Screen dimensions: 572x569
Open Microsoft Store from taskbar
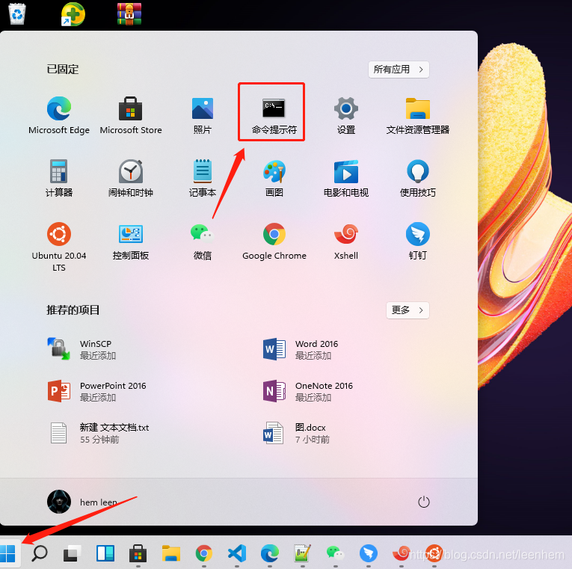tap(138, 554)
